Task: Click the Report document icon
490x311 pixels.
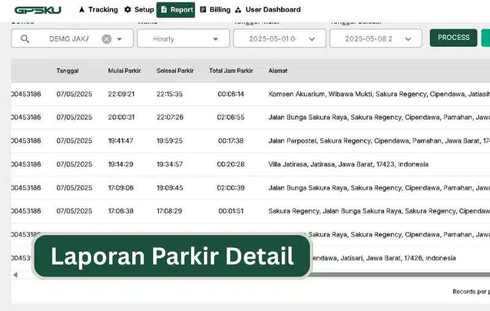Action: click(x=164, y=10)
